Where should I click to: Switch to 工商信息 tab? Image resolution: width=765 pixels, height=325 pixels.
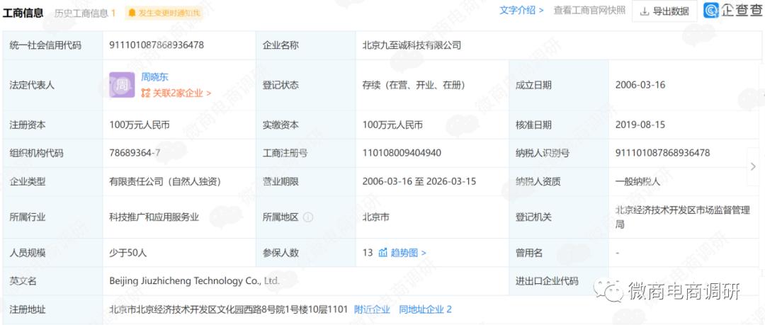pyautogui.click(x=23, y=13)
